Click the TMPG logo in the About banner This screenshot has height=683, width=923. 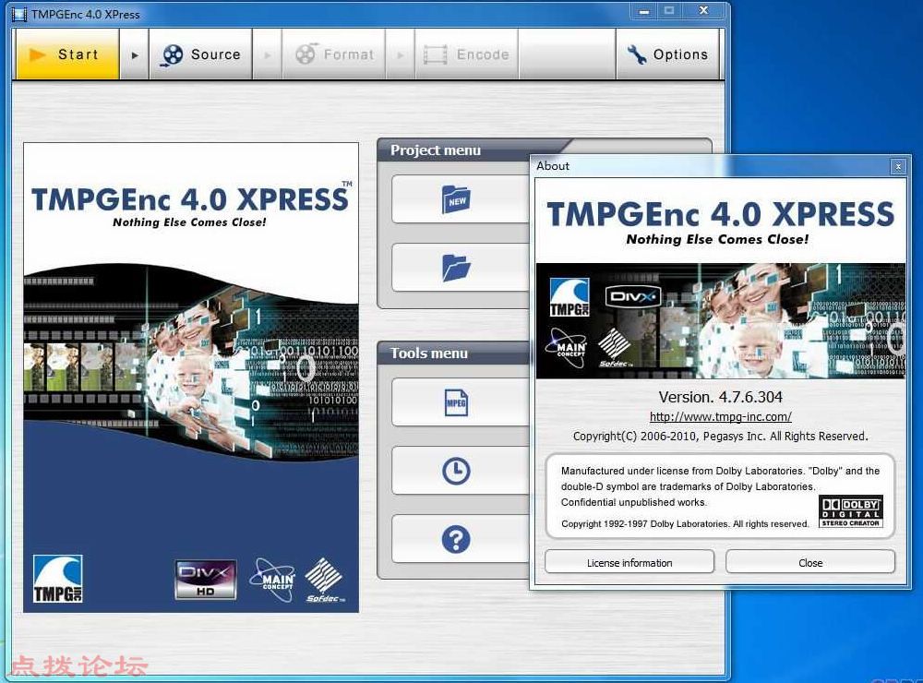coord(569,298)
